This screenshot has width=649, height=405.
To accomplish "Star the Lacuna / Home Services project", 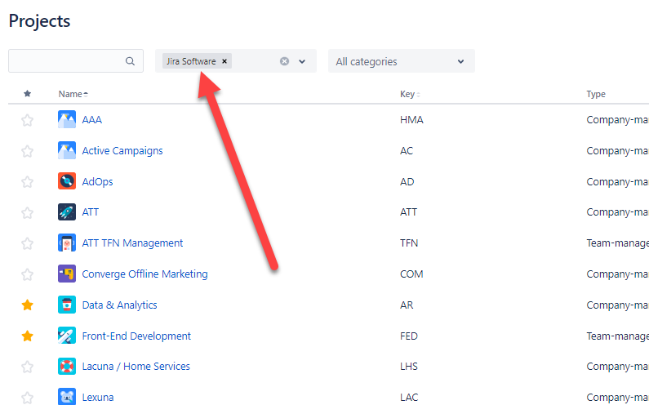I will coord(27,367).
